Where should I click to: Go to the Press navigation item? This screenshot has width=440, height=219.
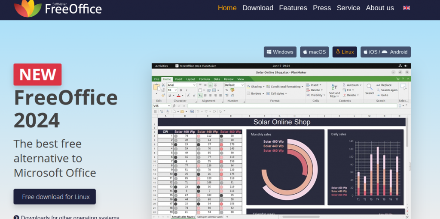pyautogui.click(x=322, y=8)
